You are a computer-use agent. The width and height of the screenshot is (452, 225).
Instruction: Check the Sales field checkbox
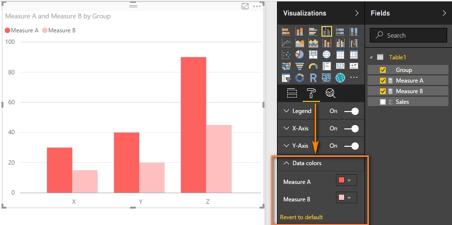(383, 102)
